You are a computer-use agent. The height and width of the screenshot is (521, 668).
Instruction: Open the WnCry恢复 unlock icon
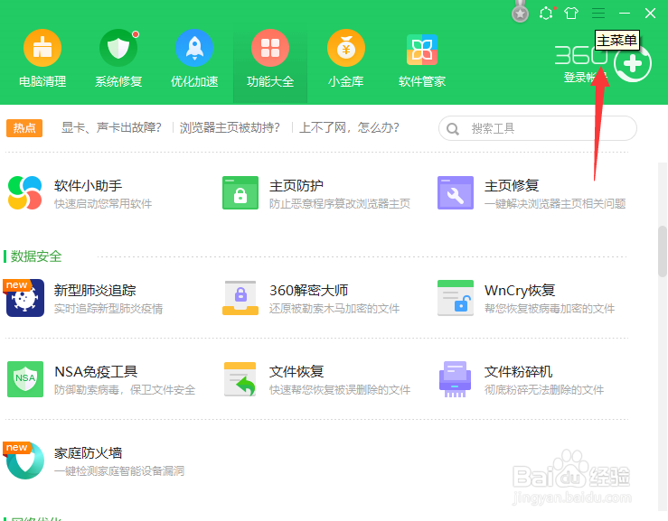click(456, 298)
